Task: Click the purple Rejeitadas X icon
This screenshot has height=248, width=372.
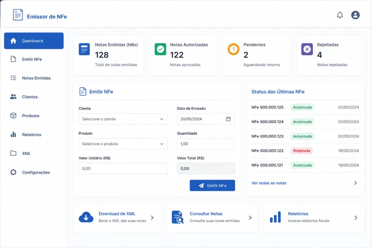Action: pyautogui.click(x=307, y=49)
